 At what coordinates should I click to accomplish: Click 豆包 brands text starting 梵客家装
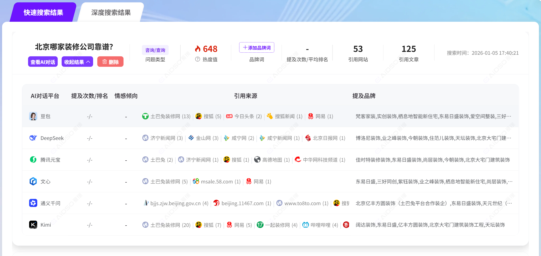coord(433,116)
